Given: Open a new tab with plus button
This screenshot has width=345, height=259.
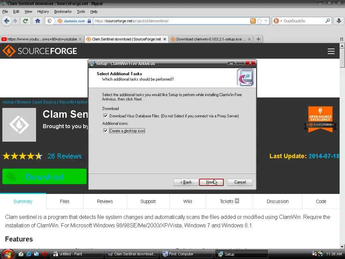Looking at the screenshot, I should click(x=258, y=39).
